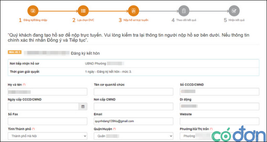Focus the Nơi cấp CMND input field
Image resolution: width=267 pixels, height=142 pixels.
coord(133,107)
